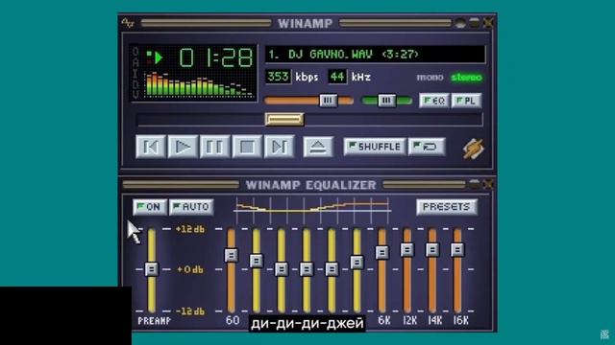Click the 60 Hz band slider handle

tap(231, 255)
